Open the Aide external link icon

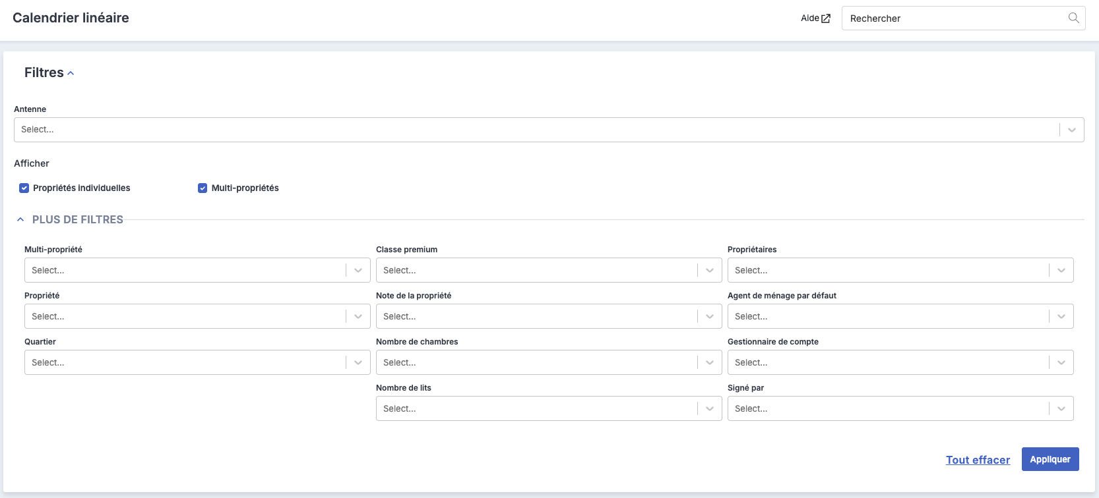point(826,18)
